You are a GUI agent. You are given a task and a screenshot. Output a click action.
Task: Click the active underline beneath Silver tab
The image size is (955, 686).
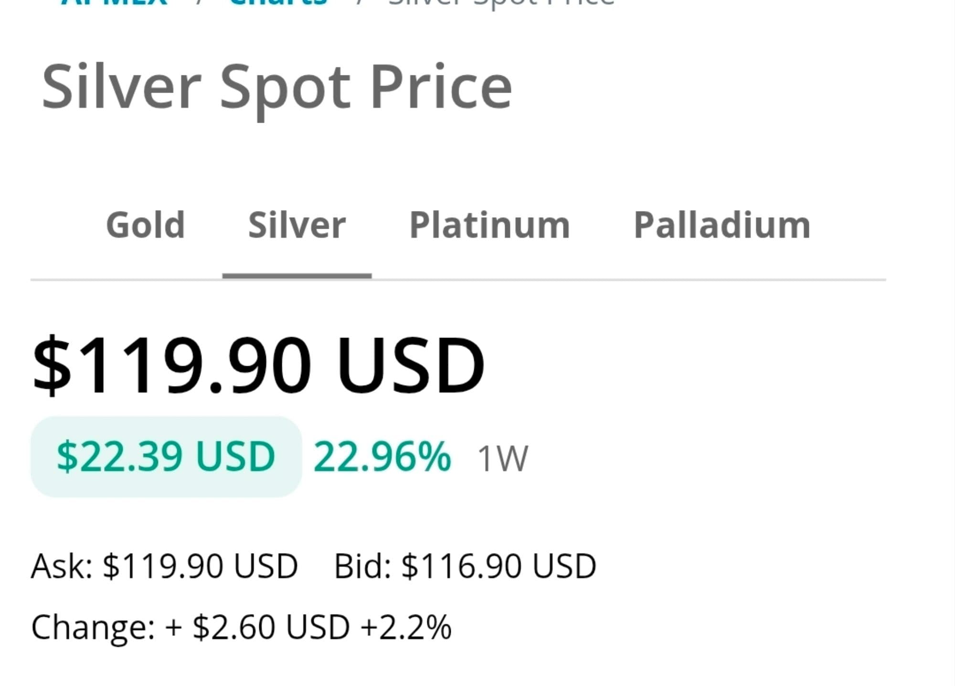297,276
